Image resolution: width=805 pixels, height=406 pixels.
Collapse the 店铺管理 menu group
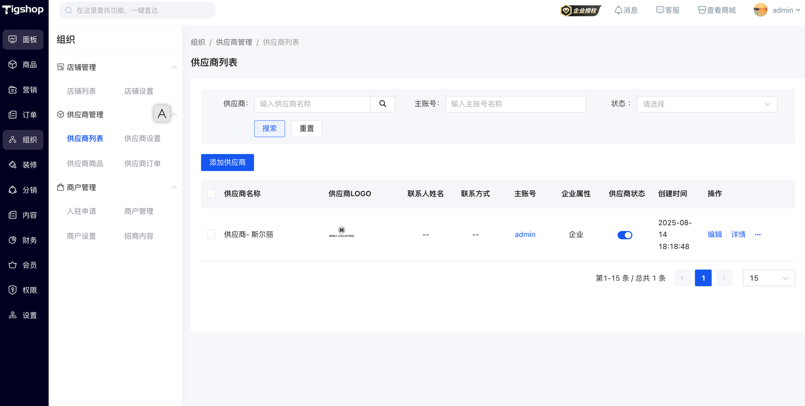pos(174,67)
